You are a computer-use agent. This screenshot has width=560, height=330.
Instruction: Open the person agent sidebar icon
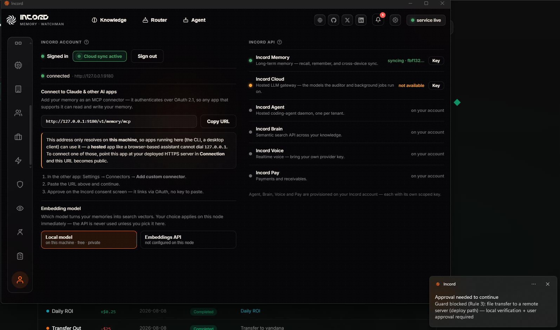point(20,232)
